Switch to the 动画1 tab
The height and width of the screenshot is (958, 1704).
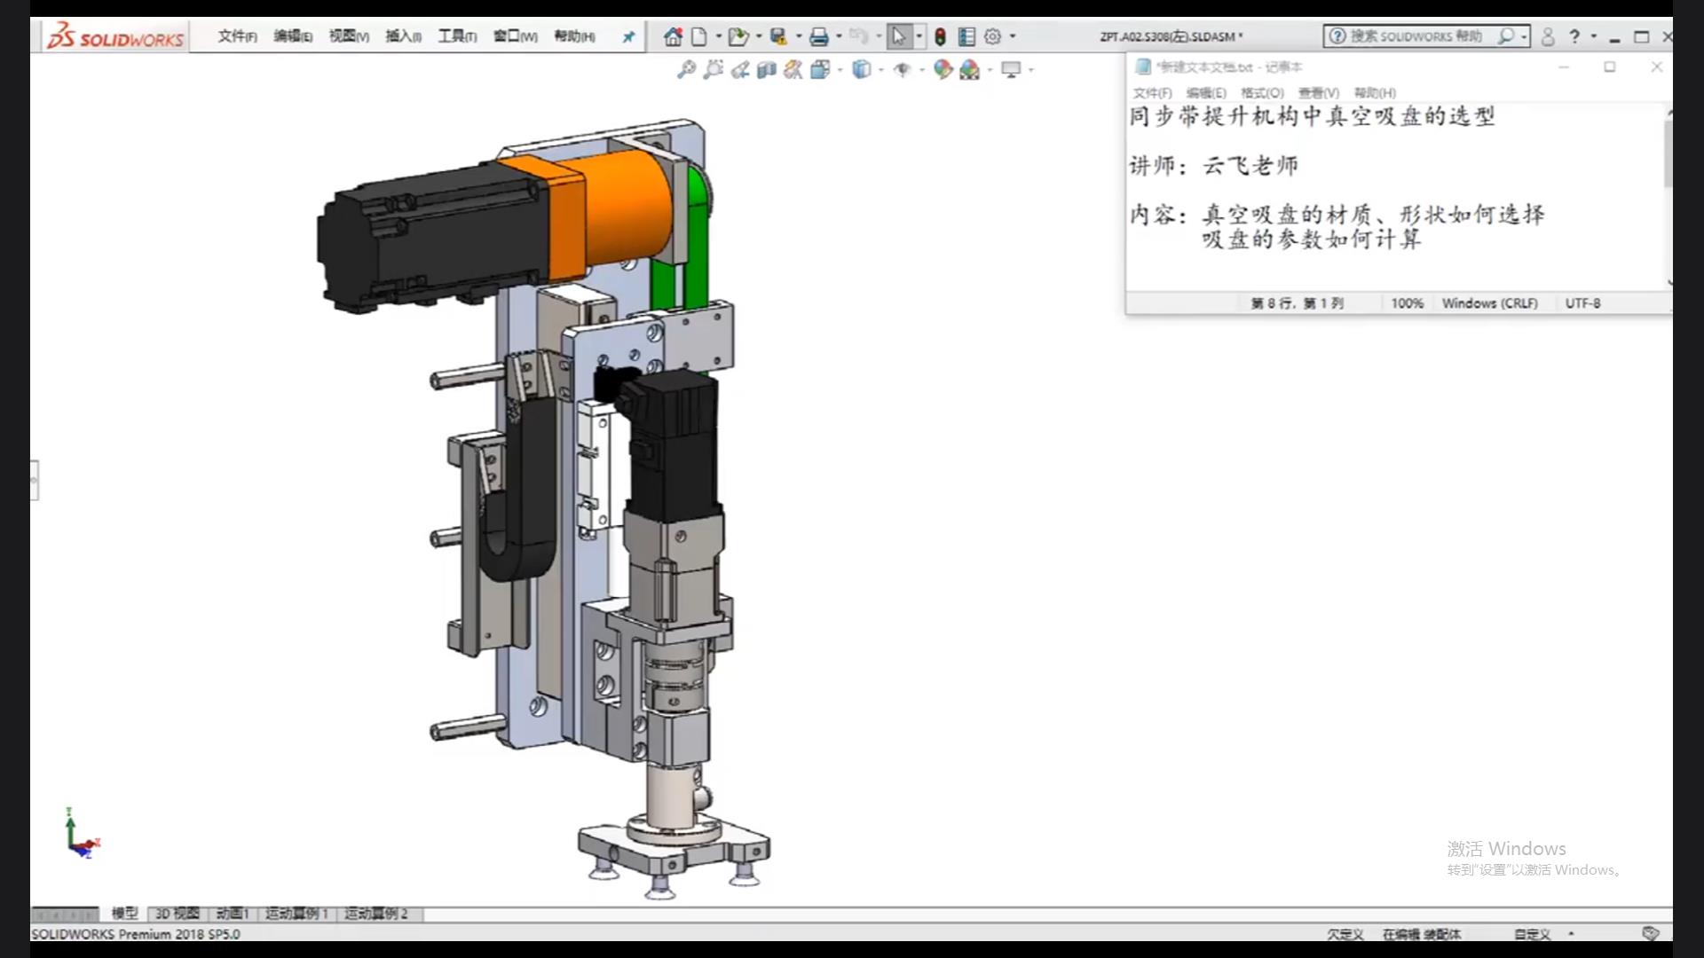[x=232, y=914]
